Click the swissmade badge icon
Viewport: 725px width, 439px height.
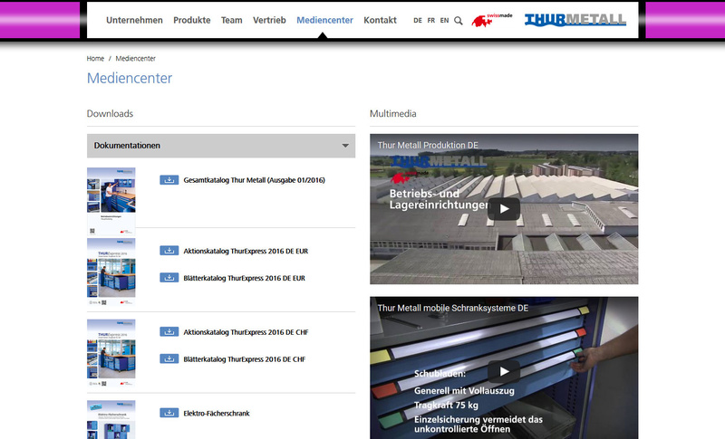492,20
